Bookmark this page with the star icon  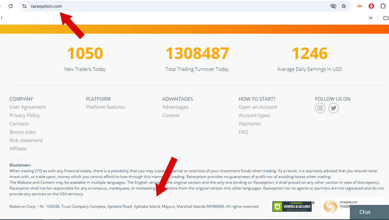click(x=343, y=6)
